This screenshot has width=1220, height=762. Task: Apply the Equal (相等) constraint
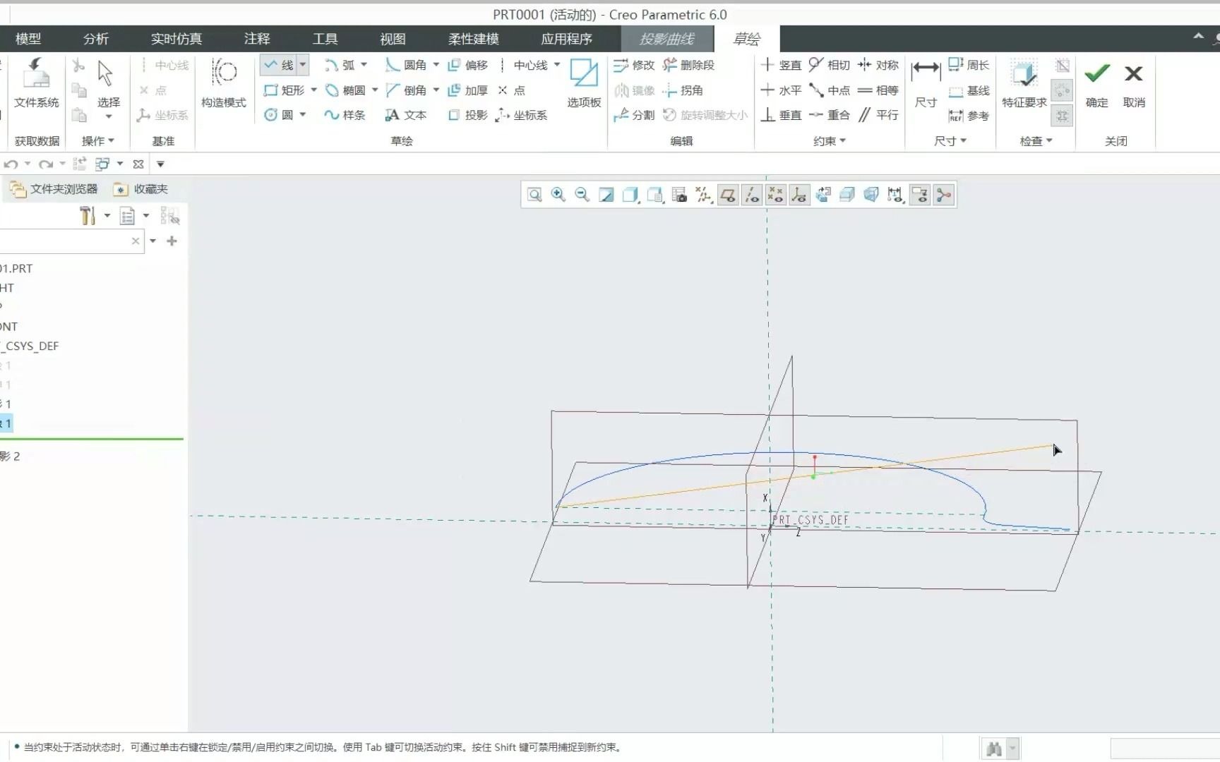(x=878, y=90)
